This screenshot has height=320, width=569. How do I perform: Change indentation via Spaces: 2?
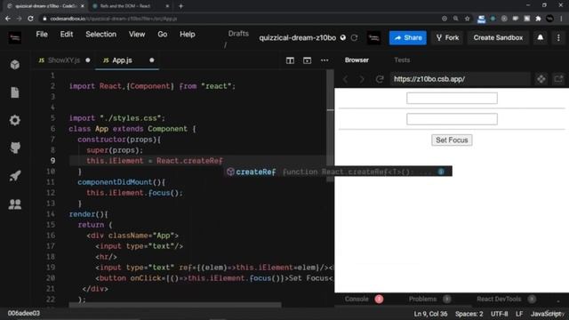(x=469, y=314)
